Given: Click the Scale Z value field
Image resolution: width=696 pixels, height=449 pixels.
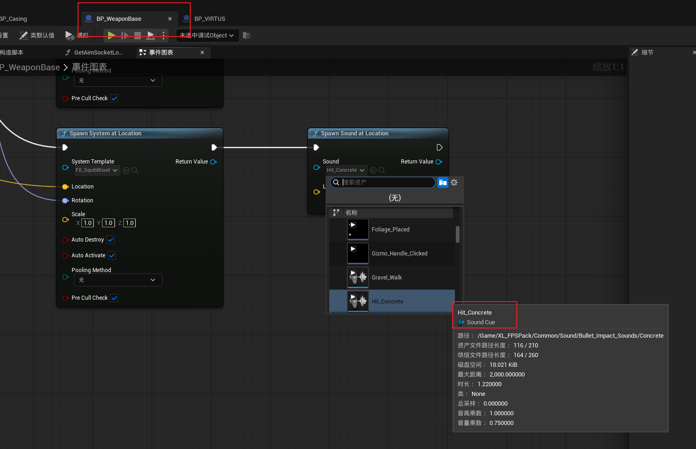Looking at the screenshot, I should (x=130, y=223).
